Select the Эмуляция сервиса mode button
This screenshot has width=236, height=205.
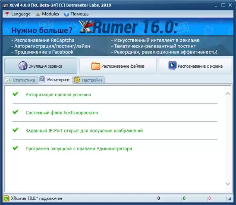coord(41,66)
